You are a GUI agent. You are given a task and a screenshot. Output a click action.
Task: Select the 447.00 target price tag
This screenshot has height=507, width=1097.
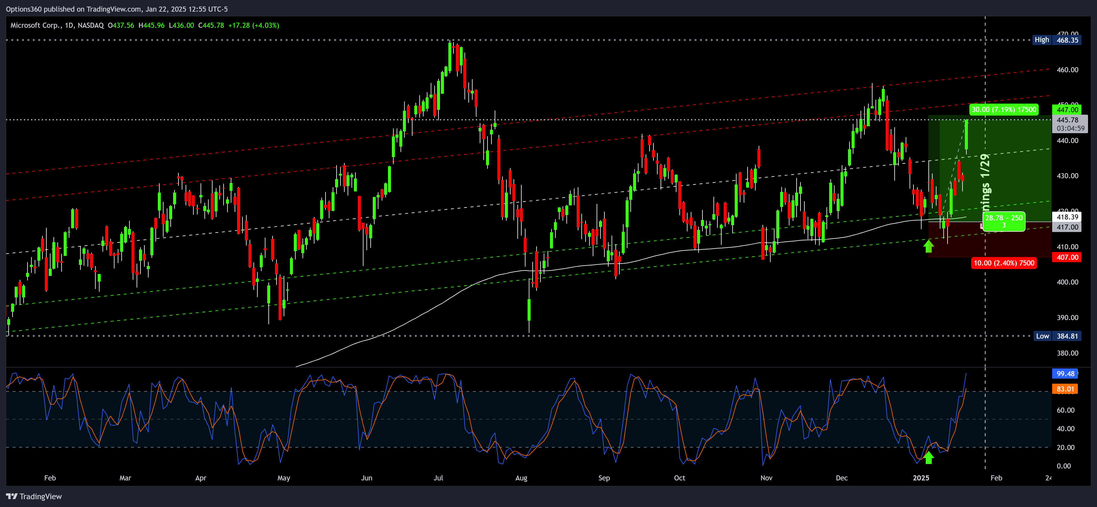1067,110
